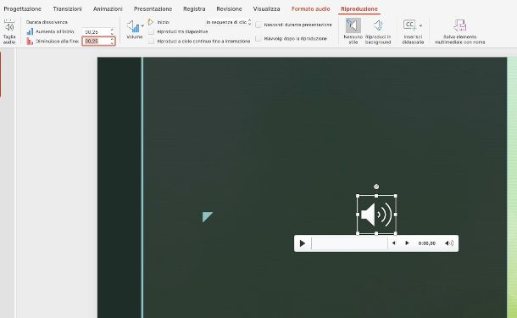Enable Riproduci a ciclo continuo checkbox
The height and width of the screenshot is (318, 517).
[152, 42]
